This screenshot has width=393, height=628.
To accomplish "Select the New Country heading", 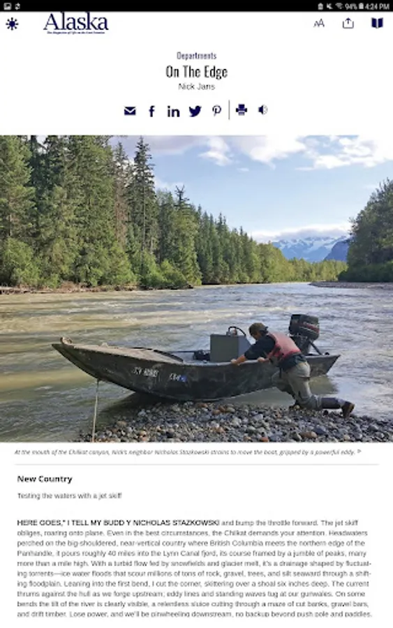I will [x=45, y=479].
